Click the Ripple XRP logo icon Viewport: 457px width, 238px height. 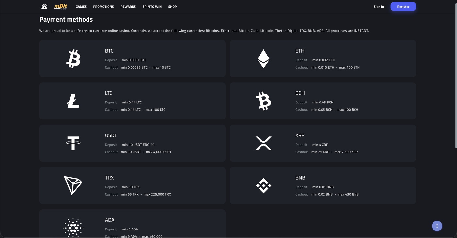click(263, 143)
